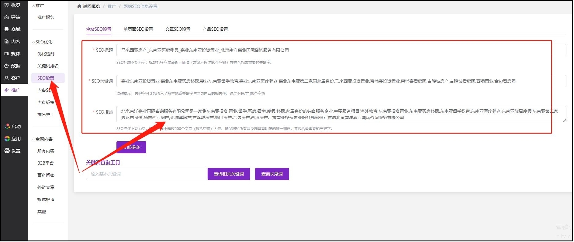Collapse the SEO优化 group
Image resolution: width=574 pixels, height=242 pixels.
(33, 42)
